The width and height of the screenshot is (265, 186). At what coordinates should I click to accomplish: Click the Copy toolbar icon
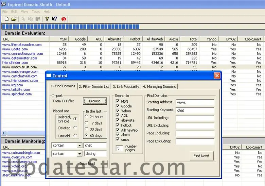31,19
